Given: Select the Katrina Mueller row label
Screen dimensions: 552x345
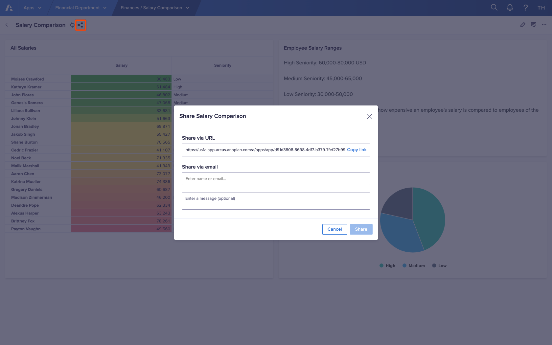Looking at the screenshot, I should (26, 182).
